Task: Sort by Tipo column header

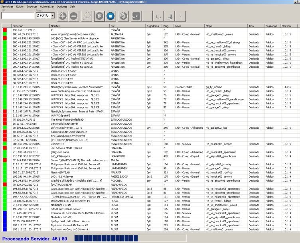Action: 256,26
